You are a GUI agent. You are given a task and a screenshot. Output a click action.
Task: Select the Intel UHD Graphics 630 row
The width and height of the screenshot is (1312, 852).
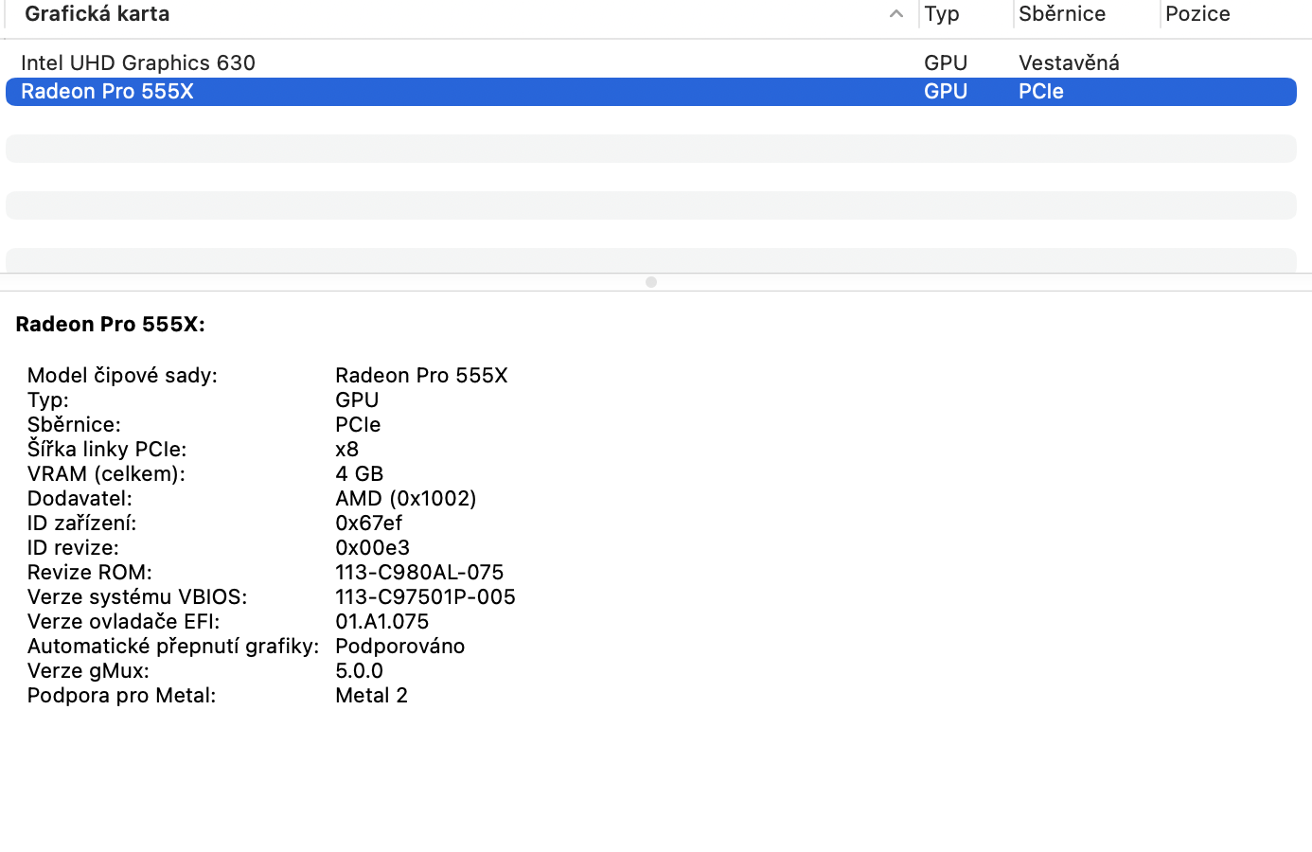(x=651, y=62)
